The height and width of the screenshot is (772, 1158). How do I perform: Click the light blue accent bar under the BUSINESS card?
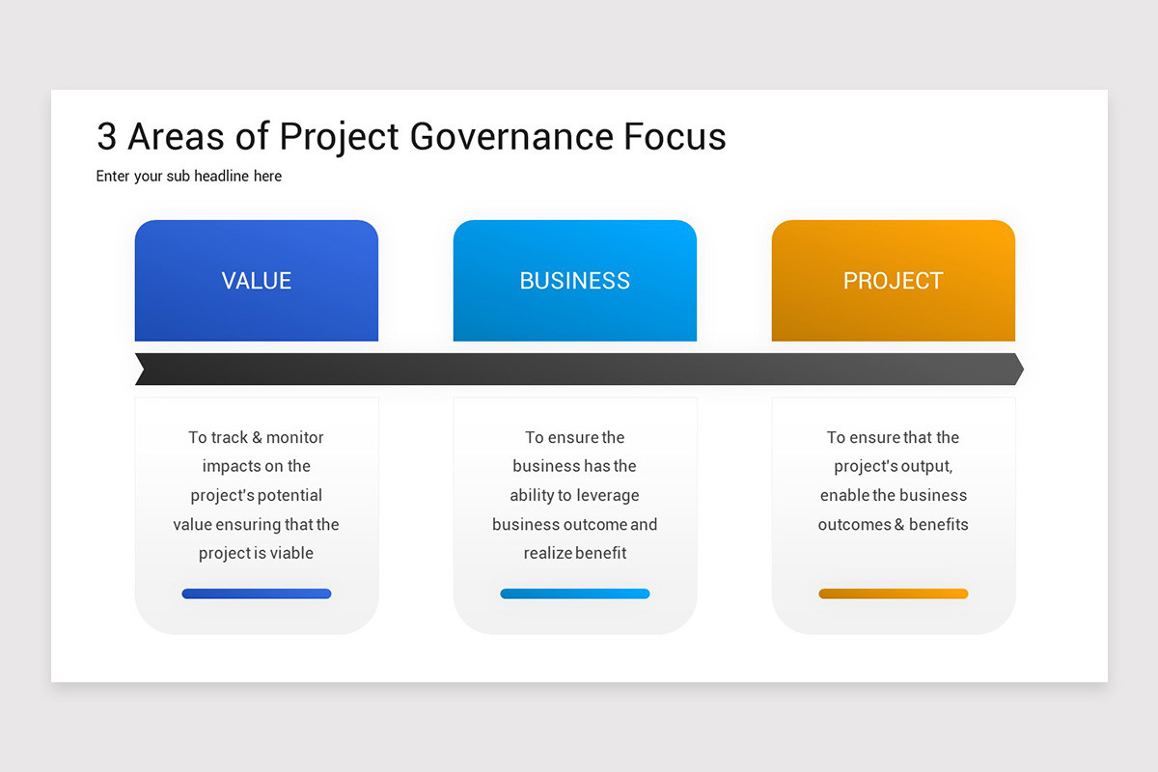tap(575, 593)
